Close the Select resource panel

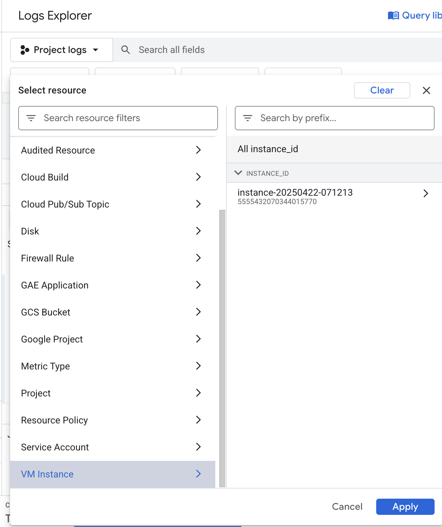click(x=426, y=90)
